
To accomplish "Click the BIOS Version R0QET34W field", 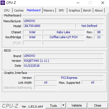I will pyautogui.click(x=63, y=61).
